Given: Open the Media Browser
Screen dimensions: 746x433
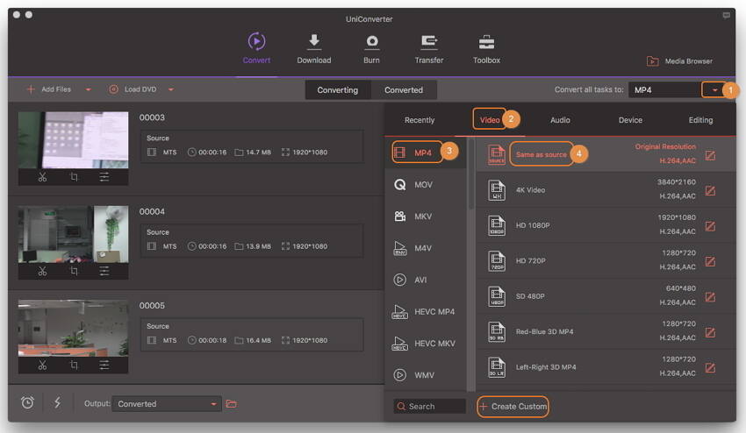Looking at the screenshot, I should [x=679, y=60].
